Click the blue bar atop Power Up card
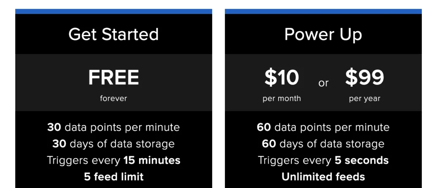This screenshot has width=432, height=188. [x=323, y=11]
